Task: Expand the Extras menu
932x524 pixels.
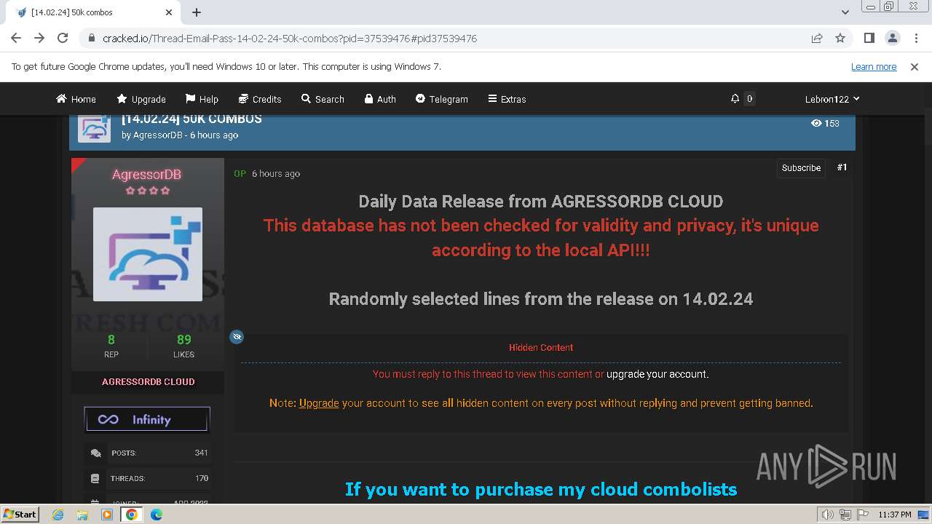Action: coord(507,99)
